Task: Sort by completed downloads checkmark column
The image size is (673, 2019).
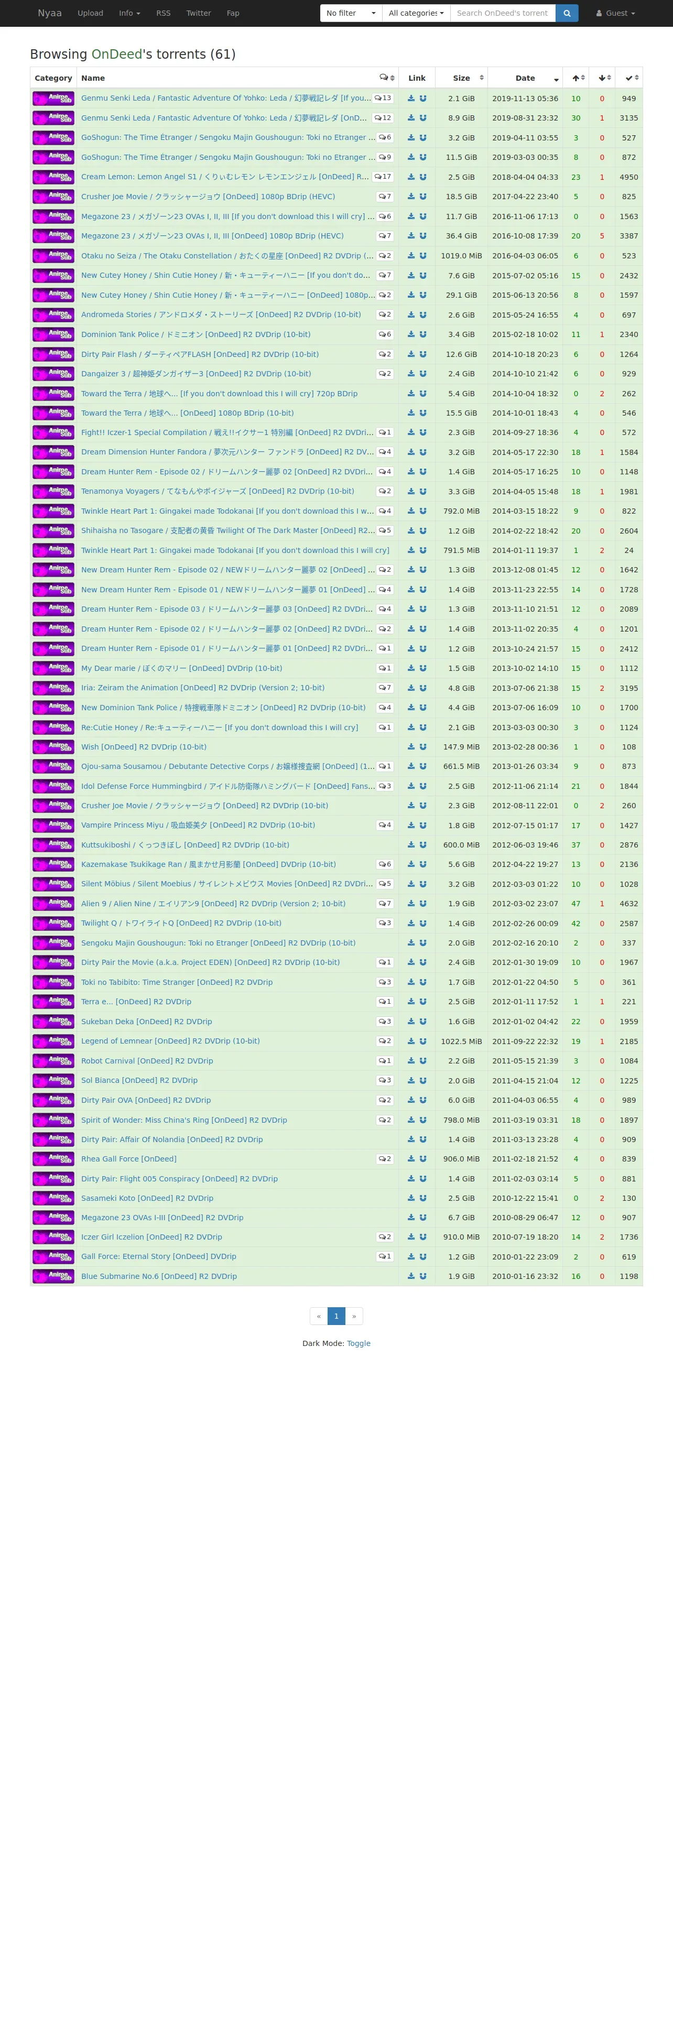Action: tap(629, 78)
